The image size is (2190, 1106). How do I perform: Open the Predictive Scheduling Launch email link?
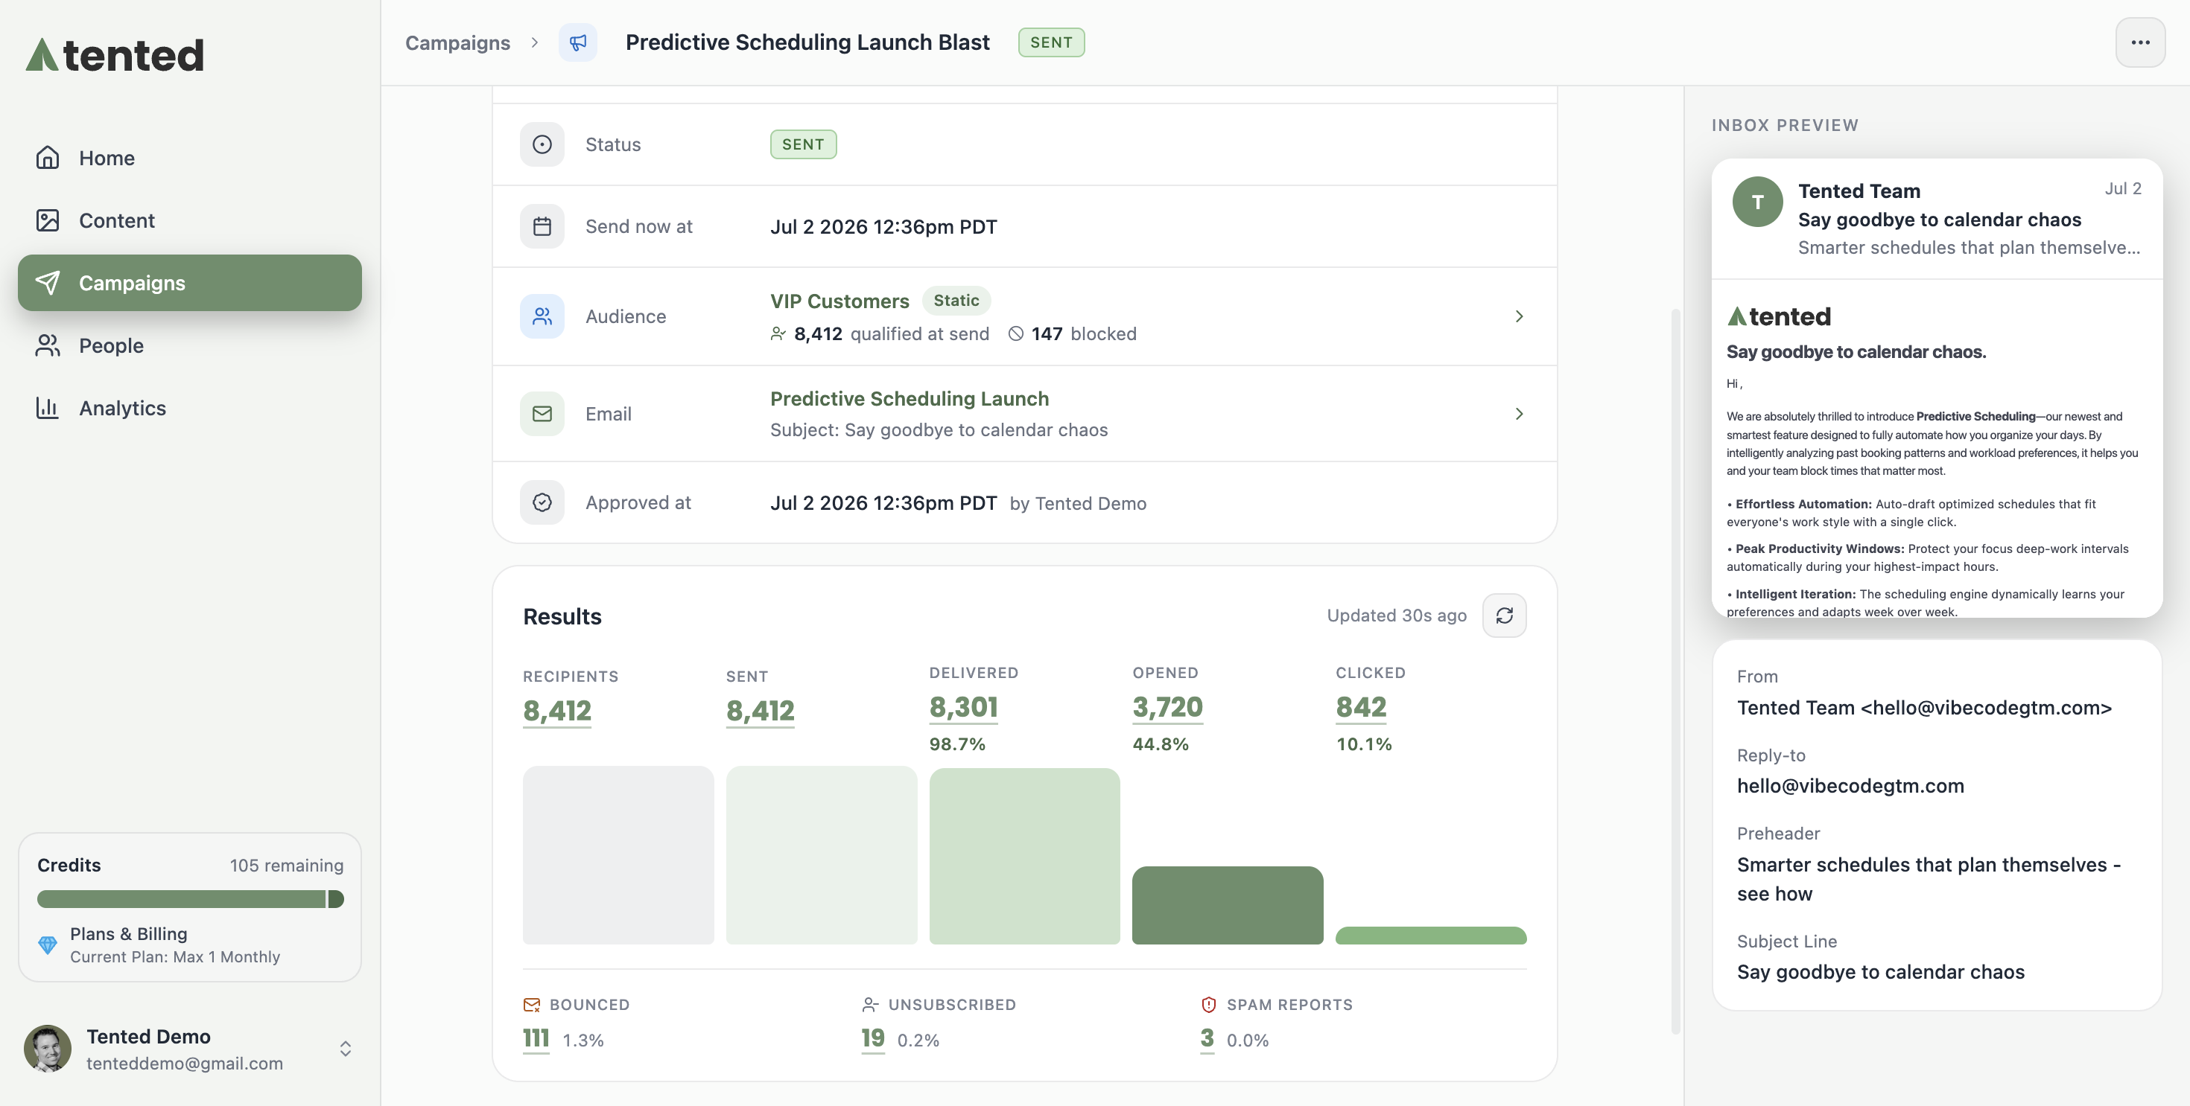(909, 398)
